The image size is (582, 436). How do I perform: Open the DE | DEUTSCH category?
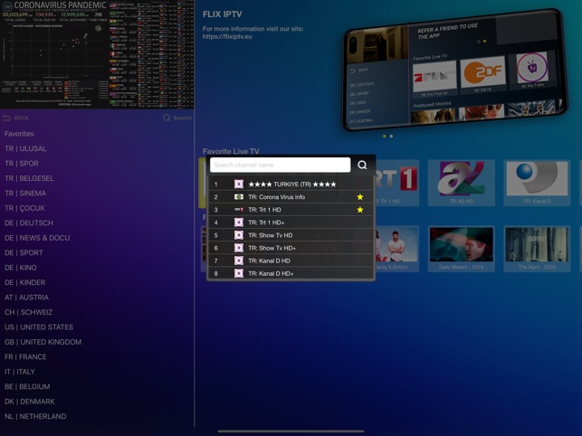29,223
